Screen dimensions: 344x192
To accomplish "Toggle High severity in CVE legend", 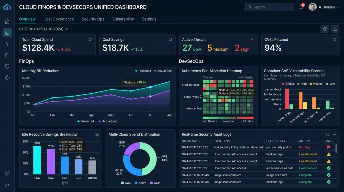I will [302, 84].
